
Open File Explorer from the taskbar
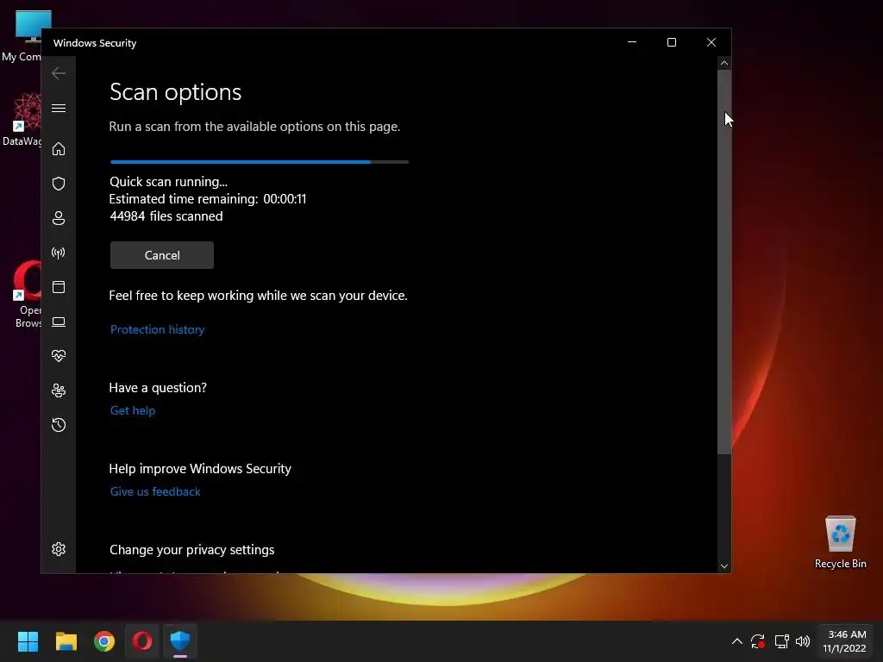66,641
